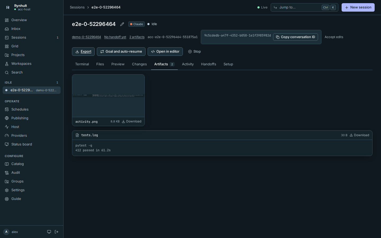Click the conversation ID 9c5cdedb text
The image size is (381, 238).
pyautogui.click(x=238, y=35)
